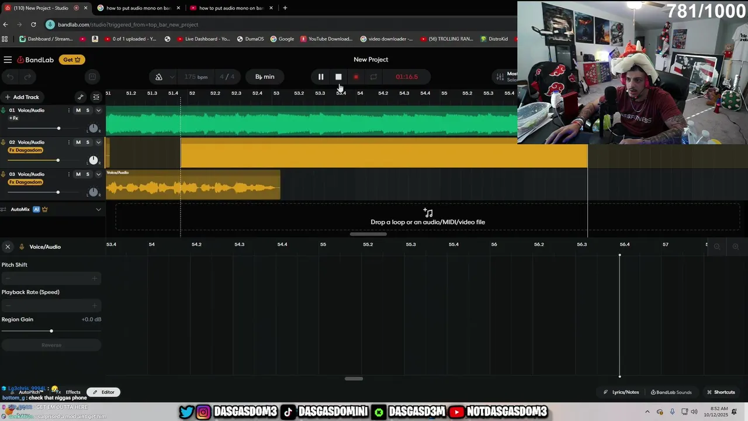Add Fx to track 01
Viewport: 748px width, 421px height.
pyautogui.click(x=13, y=118)
